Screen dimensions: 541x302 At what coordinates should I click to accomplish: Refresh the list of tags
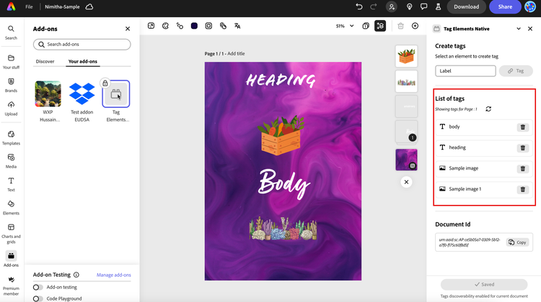488,109
